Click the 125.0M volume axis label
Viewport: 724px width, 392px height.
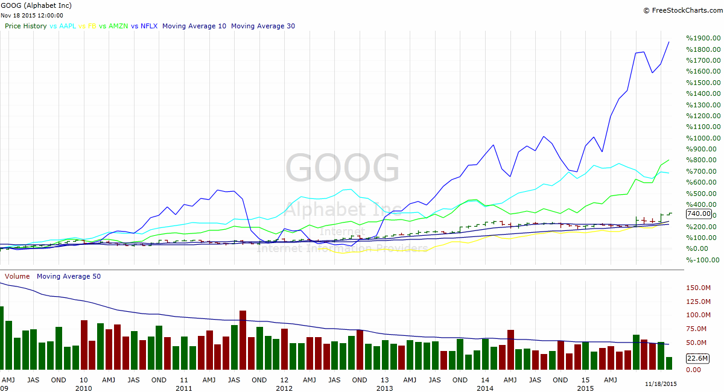[x=699, y=301]
